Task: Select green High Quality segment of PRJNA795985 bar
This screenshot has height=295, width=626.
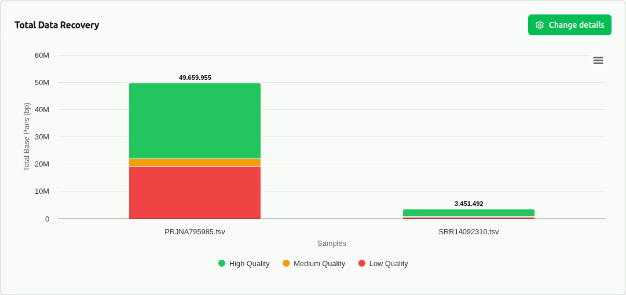Action: [195, 120]
